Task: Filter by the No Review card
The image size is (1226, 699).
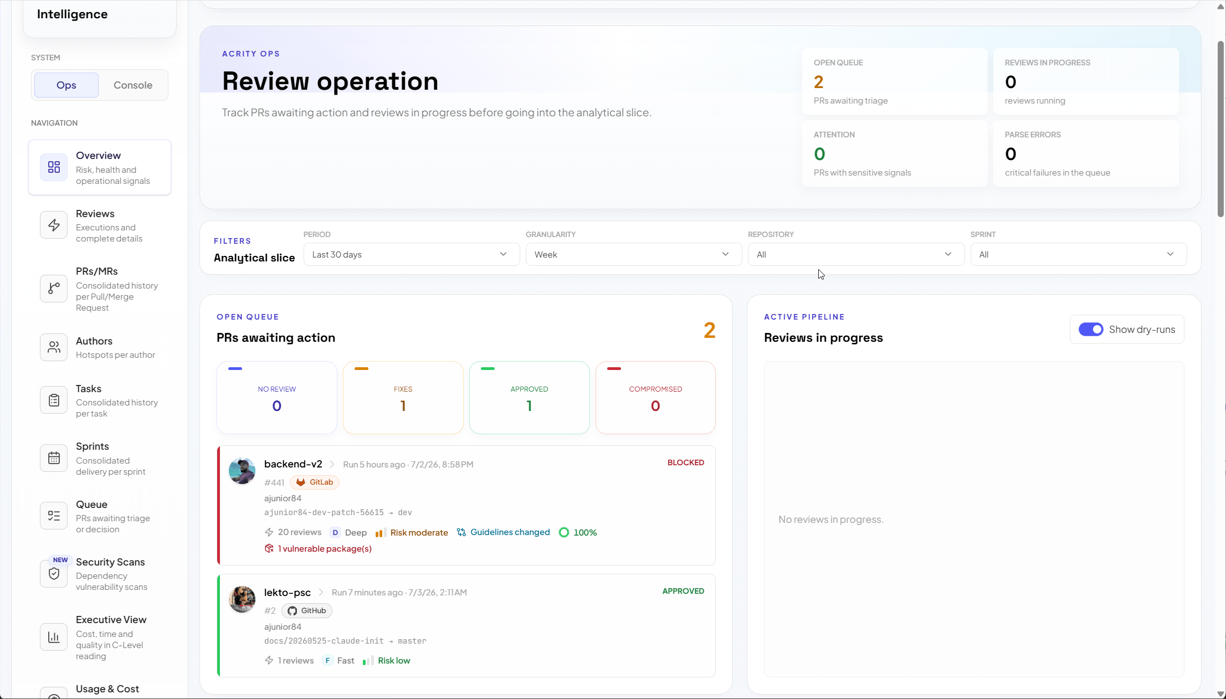Action: [277, 398]
